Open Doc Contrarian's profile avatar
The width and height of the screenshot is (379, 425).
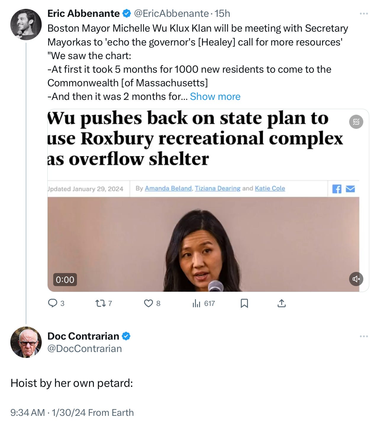26,342
